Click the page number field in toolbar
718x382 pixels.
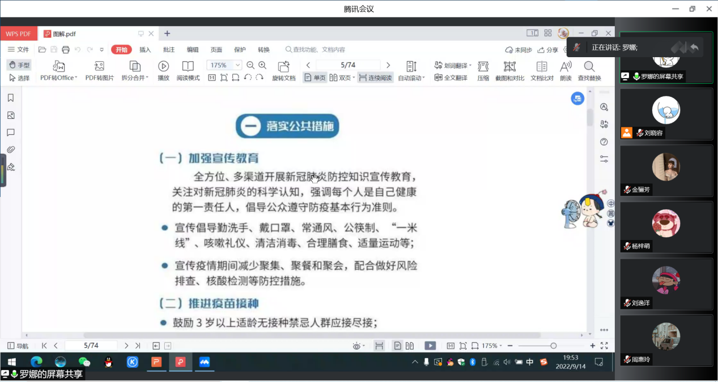pos(347,65)
